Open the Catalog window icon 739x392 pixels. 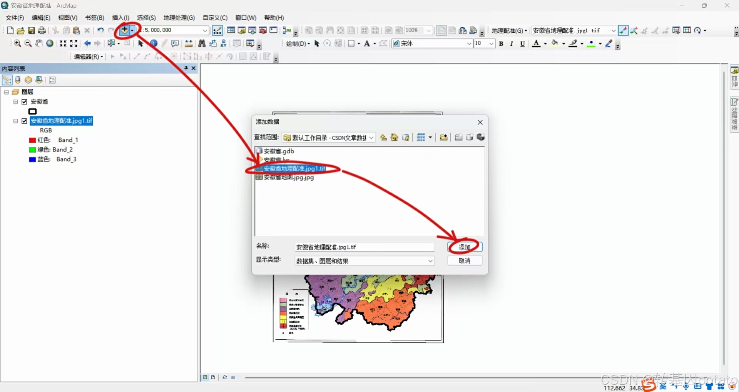242,30
